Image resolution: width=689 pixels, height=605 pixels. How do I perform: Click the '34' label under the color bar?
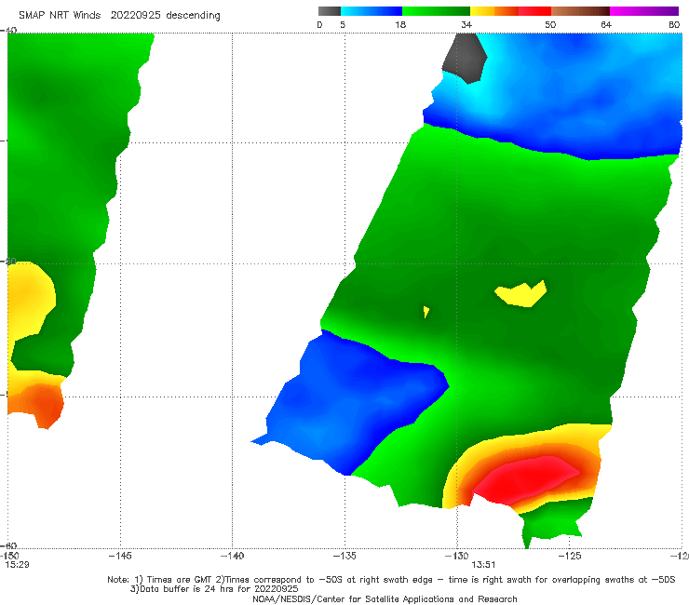[x=466, y=24]
